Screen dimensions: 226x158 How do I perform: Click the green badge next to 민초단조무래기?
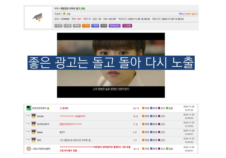click(x=48, y=108)
